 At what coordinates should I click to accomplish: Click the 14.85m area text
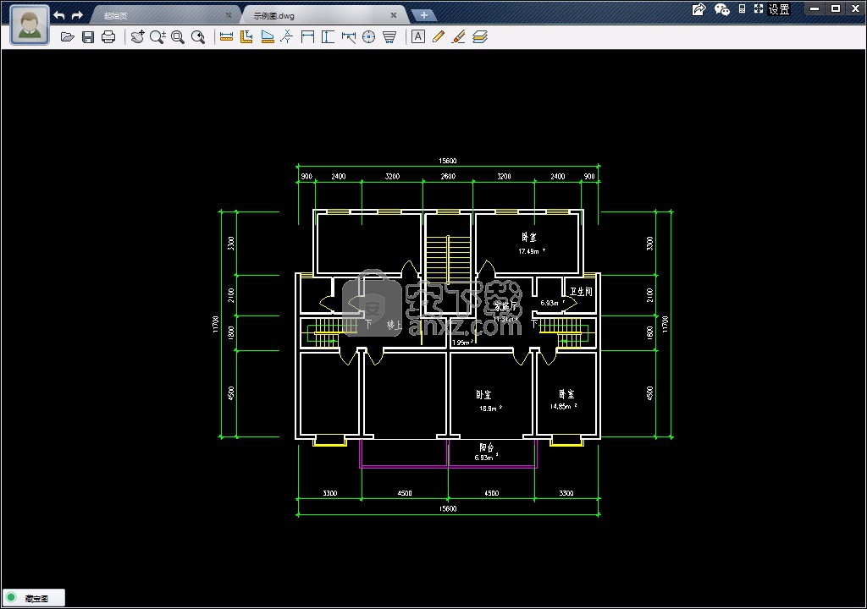click(x=563, y=406)
